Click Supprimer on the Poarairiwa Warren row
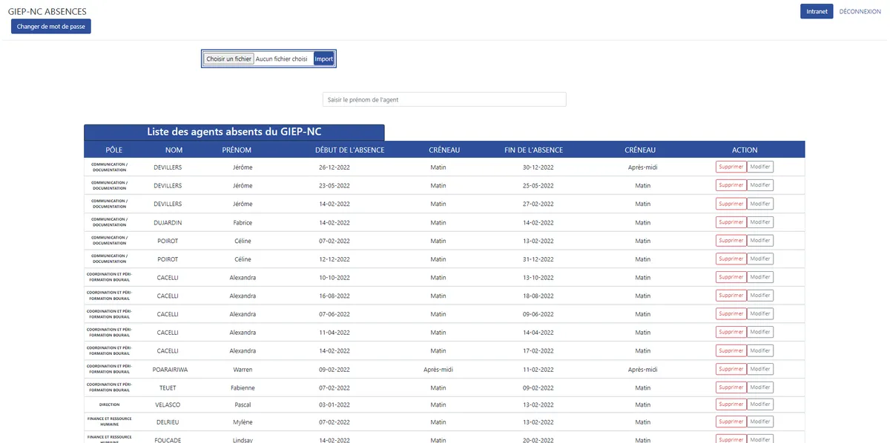This screenshot has height=443, width=890. 731,369
